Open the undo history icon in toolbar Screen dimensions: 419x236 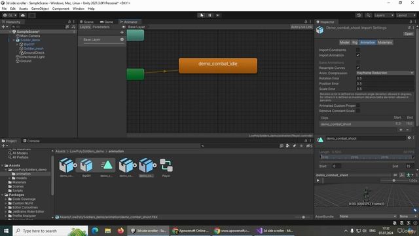[x=359, y=15]
